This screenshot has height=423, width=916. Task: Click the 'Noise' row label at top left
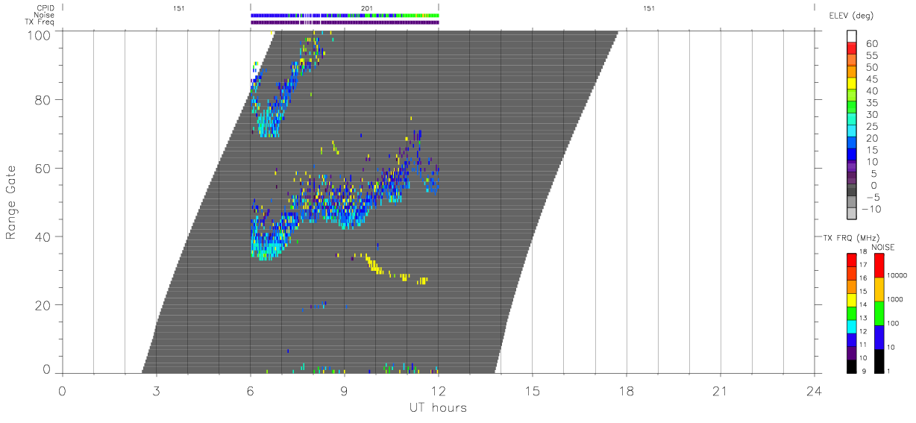click(43, 16)
